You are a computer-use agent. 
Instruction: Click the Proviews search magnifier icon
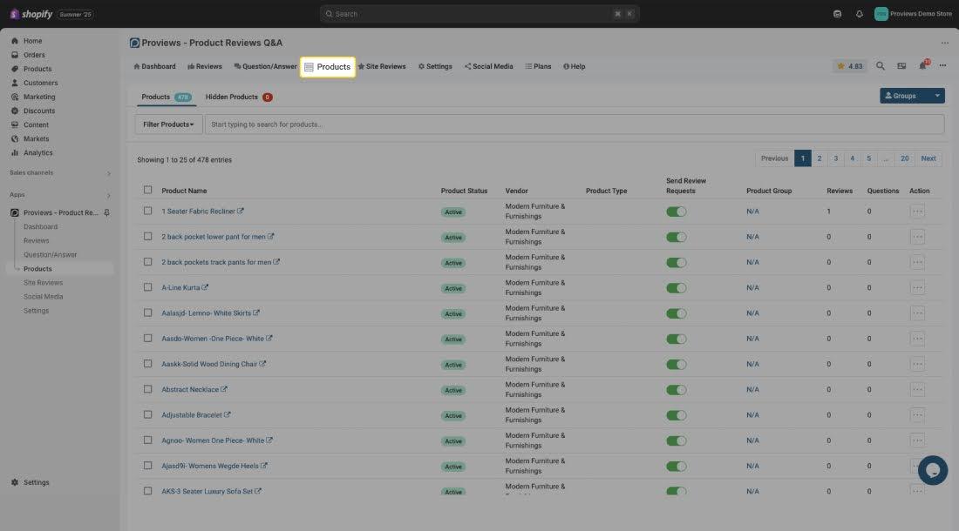[x=881, y=66]
